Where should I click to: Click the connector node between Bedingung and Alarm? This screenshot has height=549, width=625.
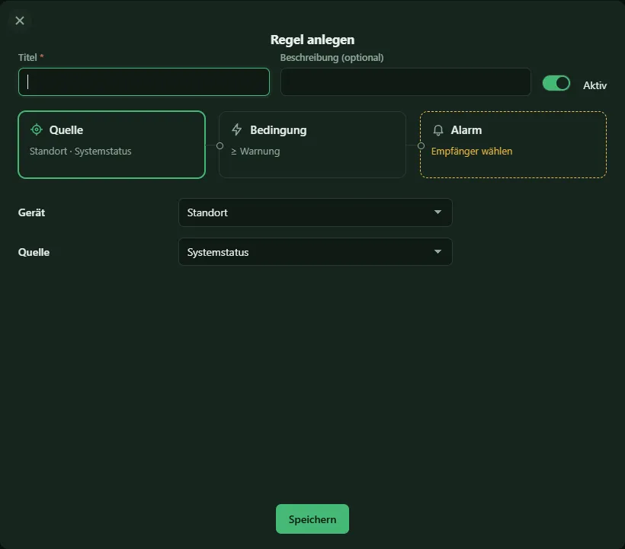421,145
